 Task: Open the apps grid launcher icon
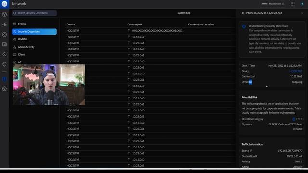tap(293, 4)
